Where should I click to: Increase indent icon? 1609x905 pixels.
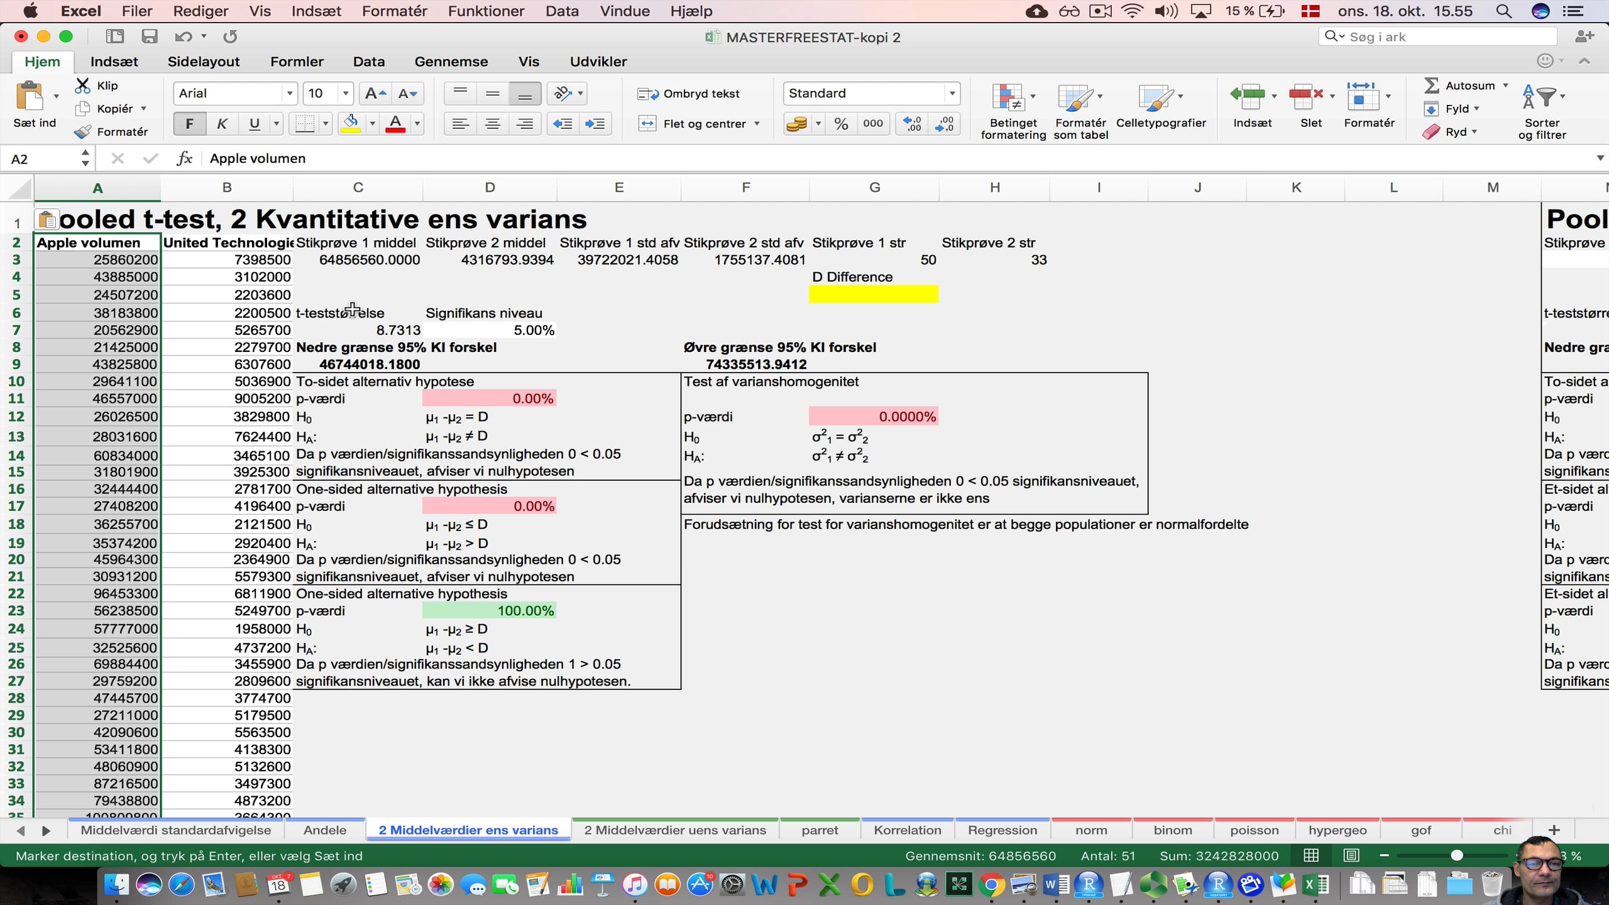595,124
